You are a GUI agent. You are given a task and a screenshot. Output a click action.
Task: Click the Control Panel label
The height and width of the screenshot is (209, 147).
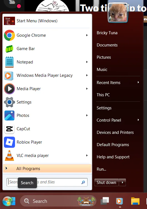(109, 120)
